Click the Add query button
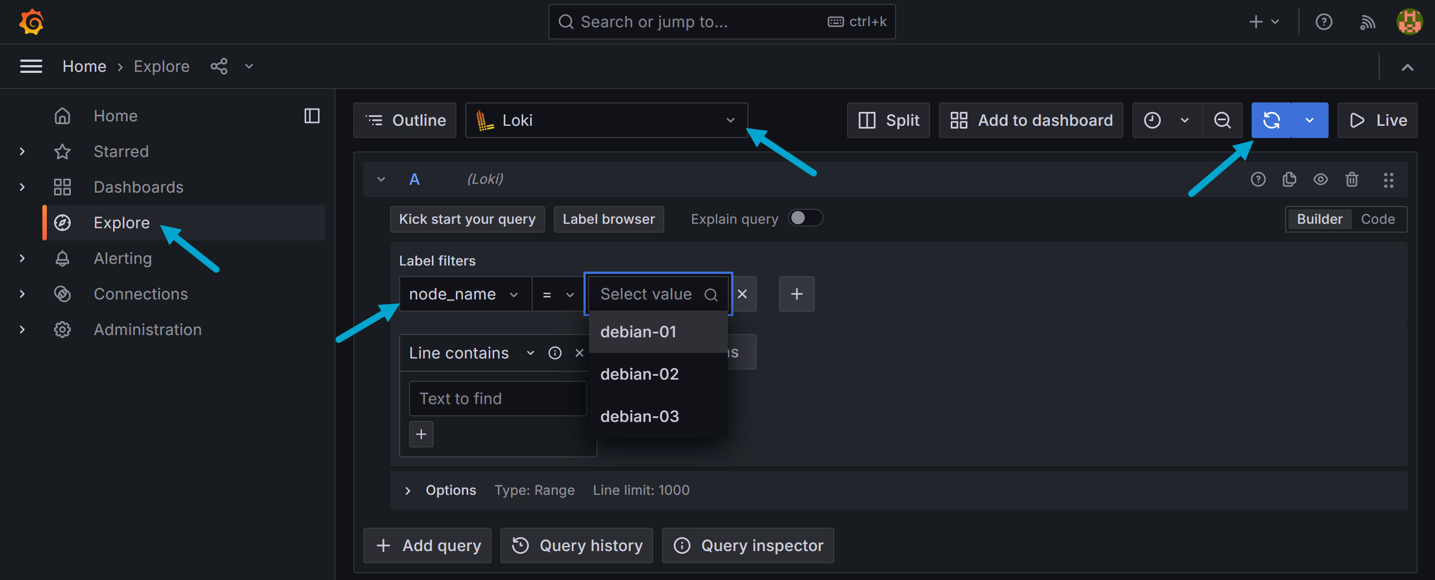 tap(427, 545)
